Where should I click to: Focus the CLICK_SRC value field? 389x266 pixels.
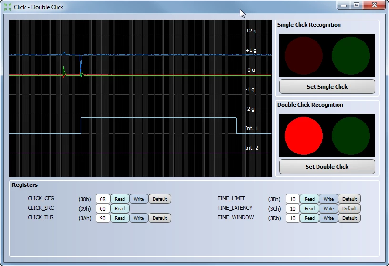pos(102,209)
